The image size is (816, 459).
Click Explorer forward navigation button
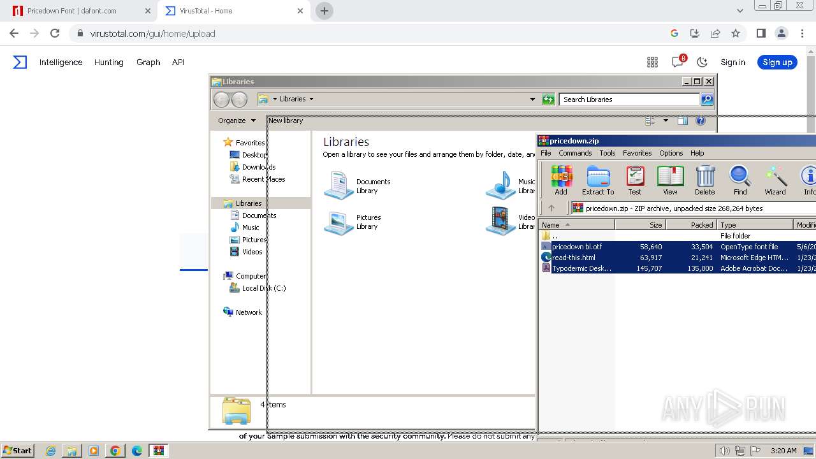(239, 99)
